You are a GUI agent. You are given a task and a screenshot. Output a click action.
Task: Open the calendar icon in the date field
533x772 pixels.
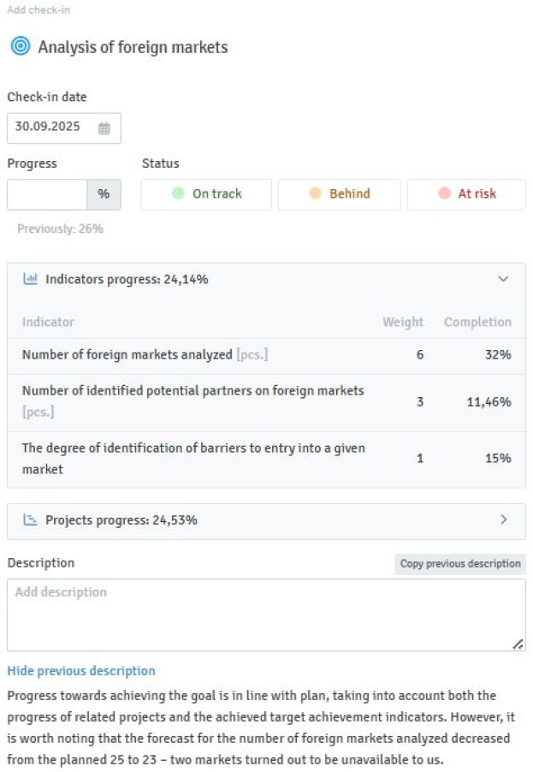pyautogui.click(x=104, y=128)
